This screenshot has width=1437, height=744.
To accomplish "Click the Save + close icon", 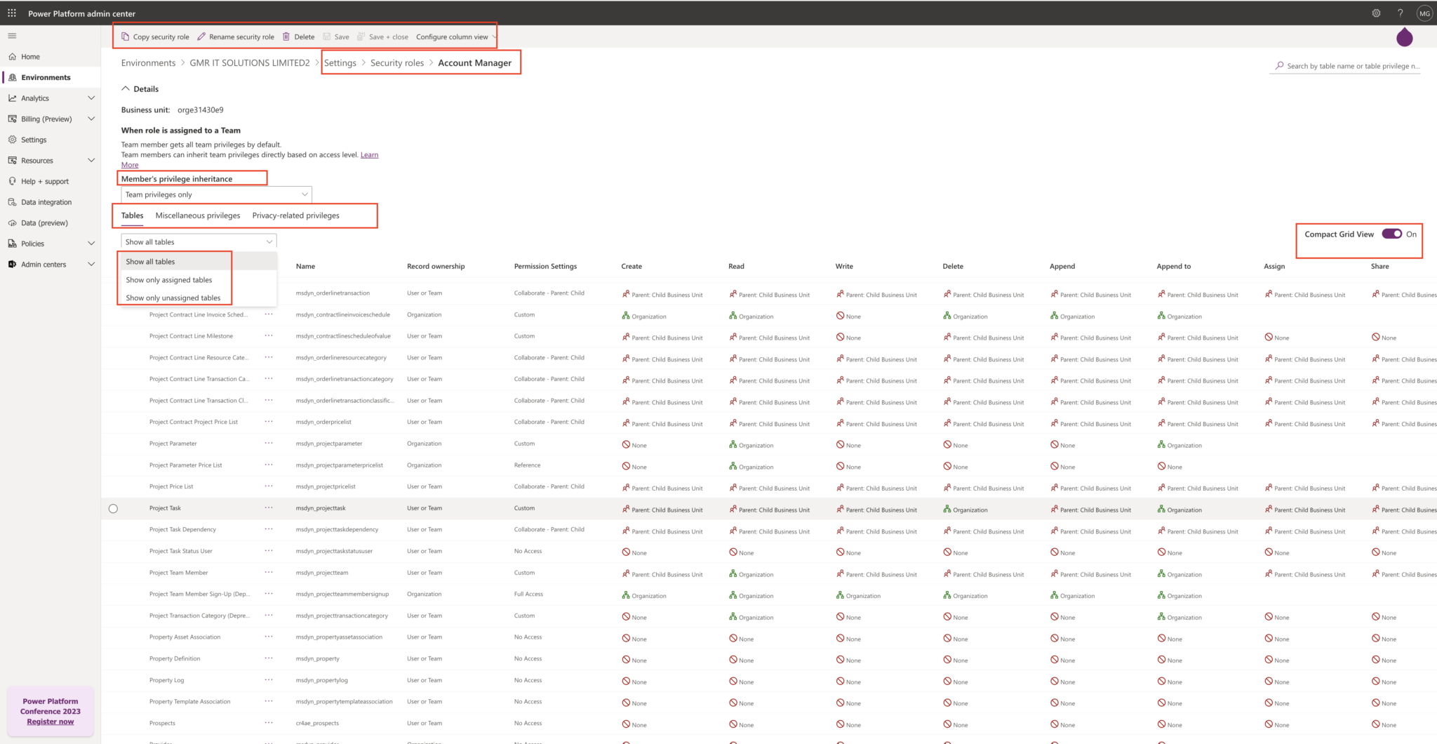I will 361,36.
